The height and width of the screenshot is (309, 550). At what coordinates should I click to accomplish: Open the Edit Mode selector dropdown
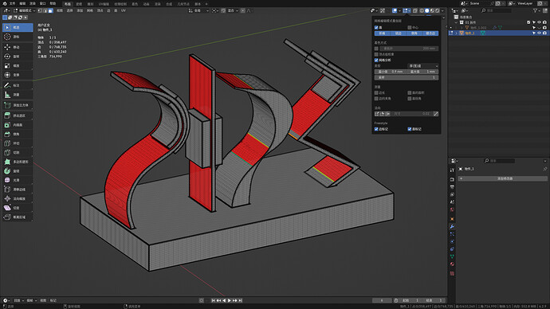[x=24, y=11]
